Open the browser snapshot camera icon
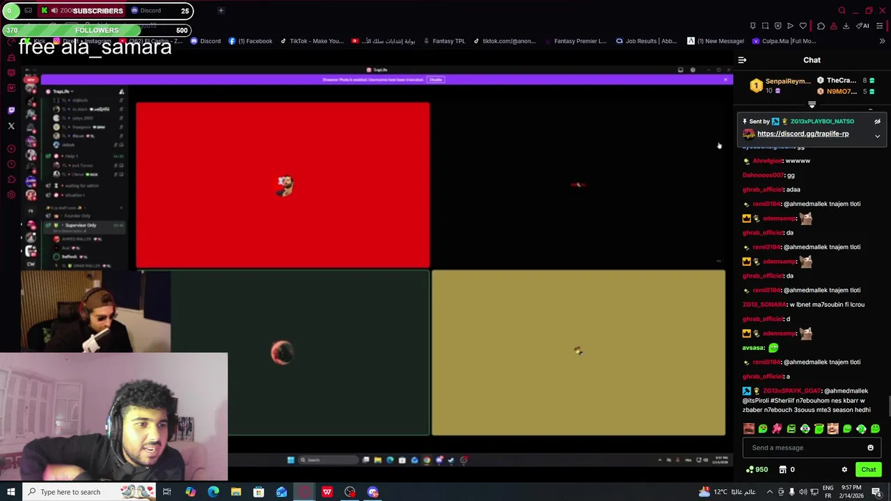 click(765, 26)
